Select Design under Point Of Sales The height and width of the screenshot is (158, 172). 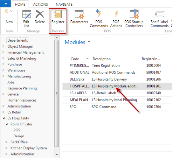tap(19, 136)
